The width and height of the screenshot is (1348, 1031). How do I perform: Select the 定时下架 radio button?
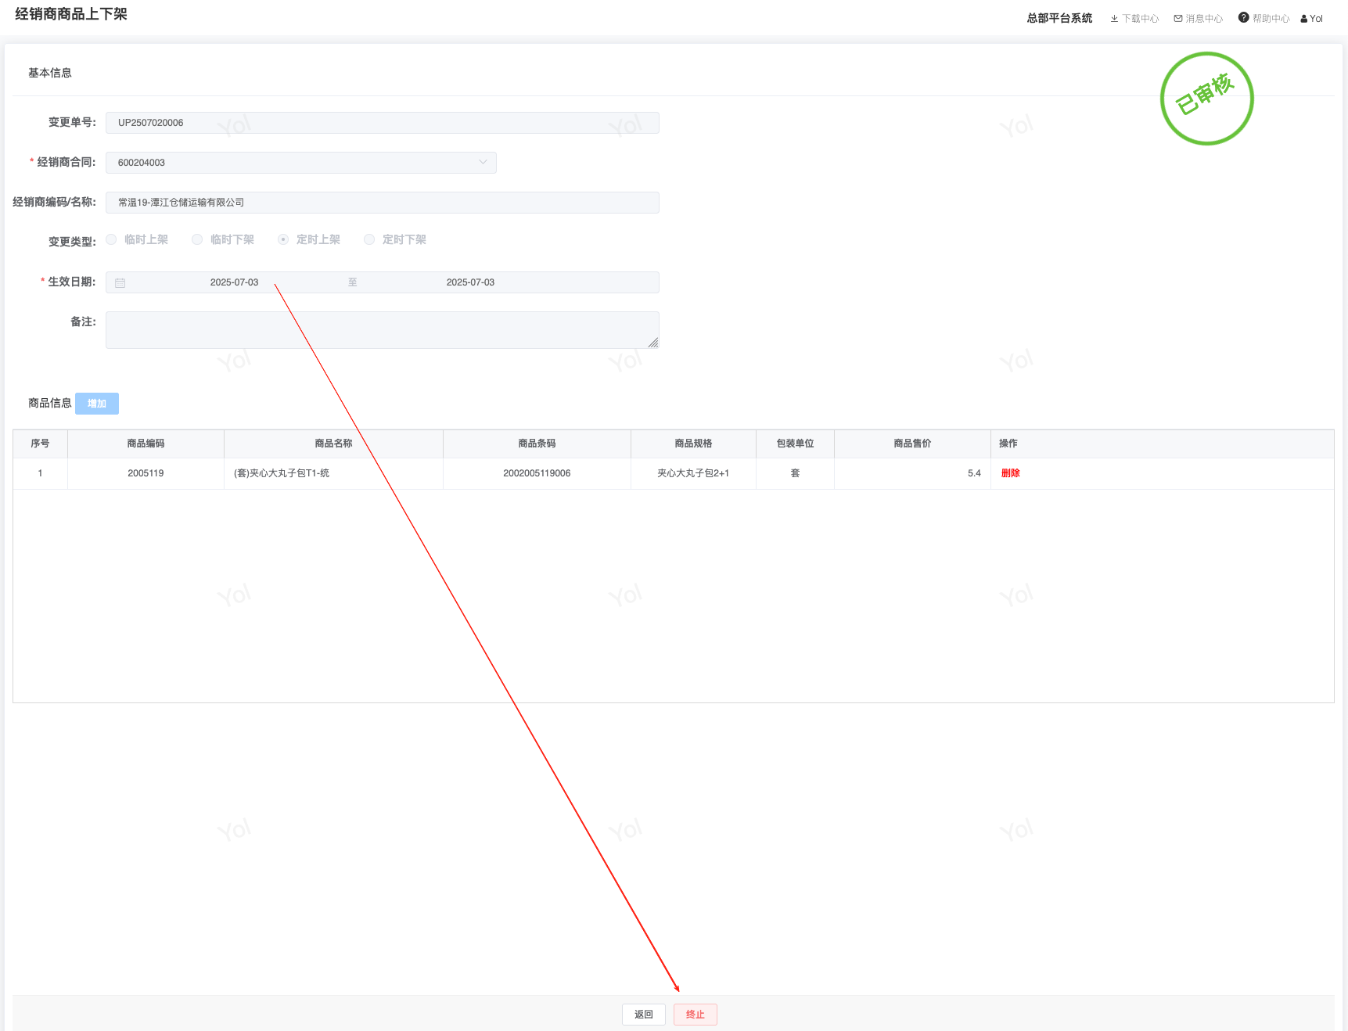point(369,239)
